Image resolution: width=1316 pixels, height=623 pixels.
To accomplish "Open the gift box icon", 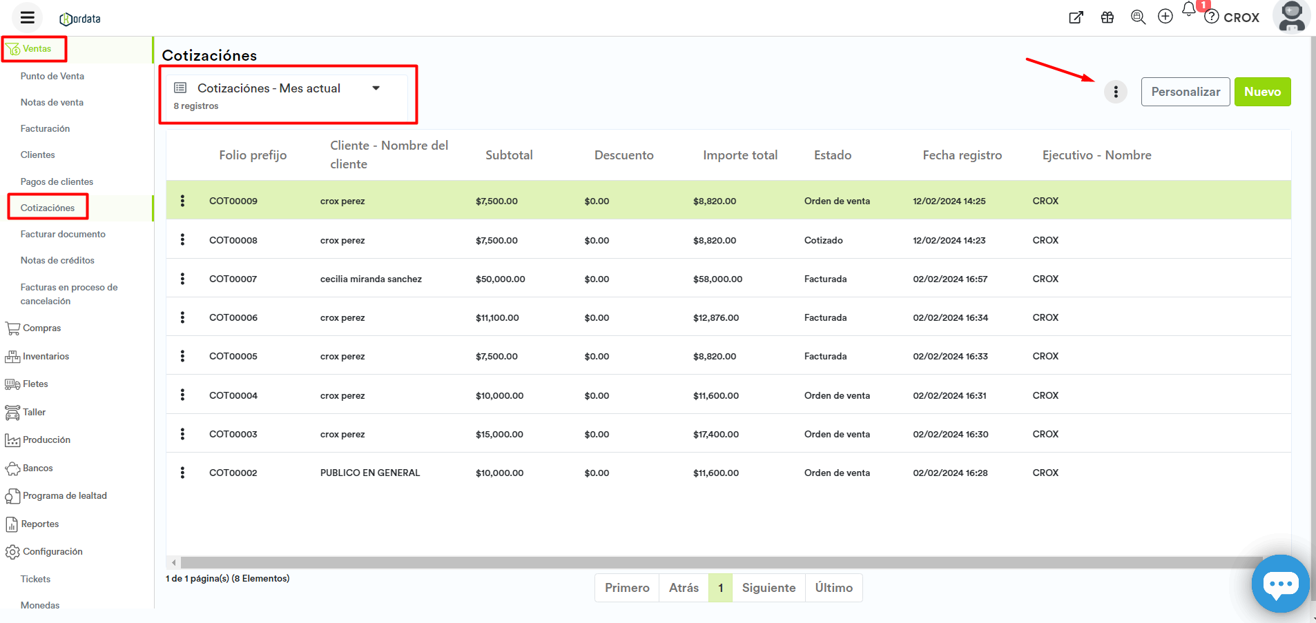I will point(1107,17).
